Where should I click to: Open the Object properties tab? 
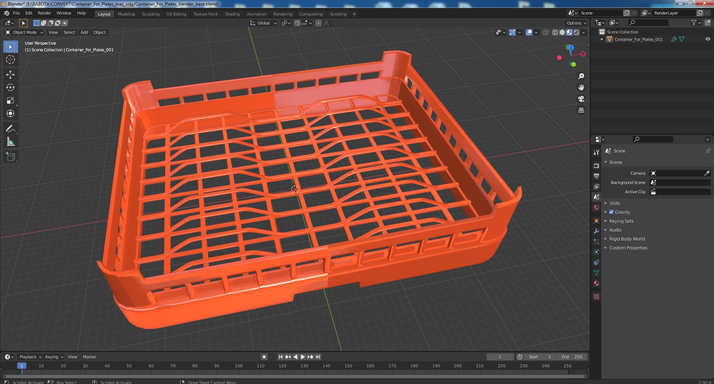tap(596, 221)
